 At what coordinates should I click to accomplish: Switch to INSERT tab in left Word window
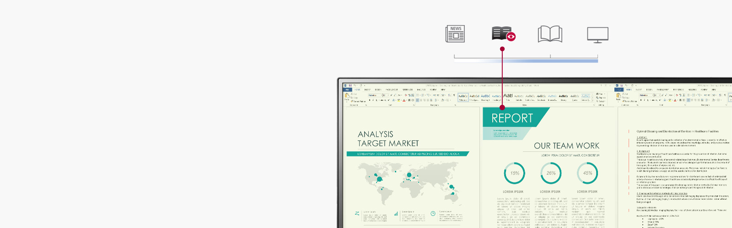367,90
